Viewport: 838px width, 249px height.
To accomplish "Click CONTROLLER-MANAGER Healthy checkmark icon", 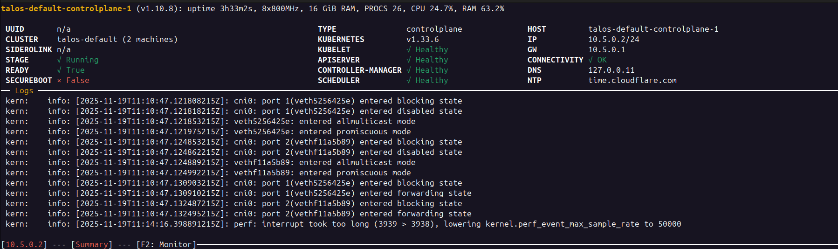I will click(409, 70).
